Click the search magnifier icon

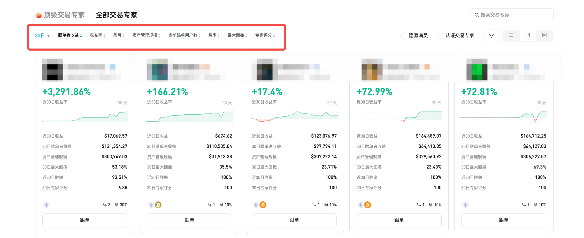point(477,15)
